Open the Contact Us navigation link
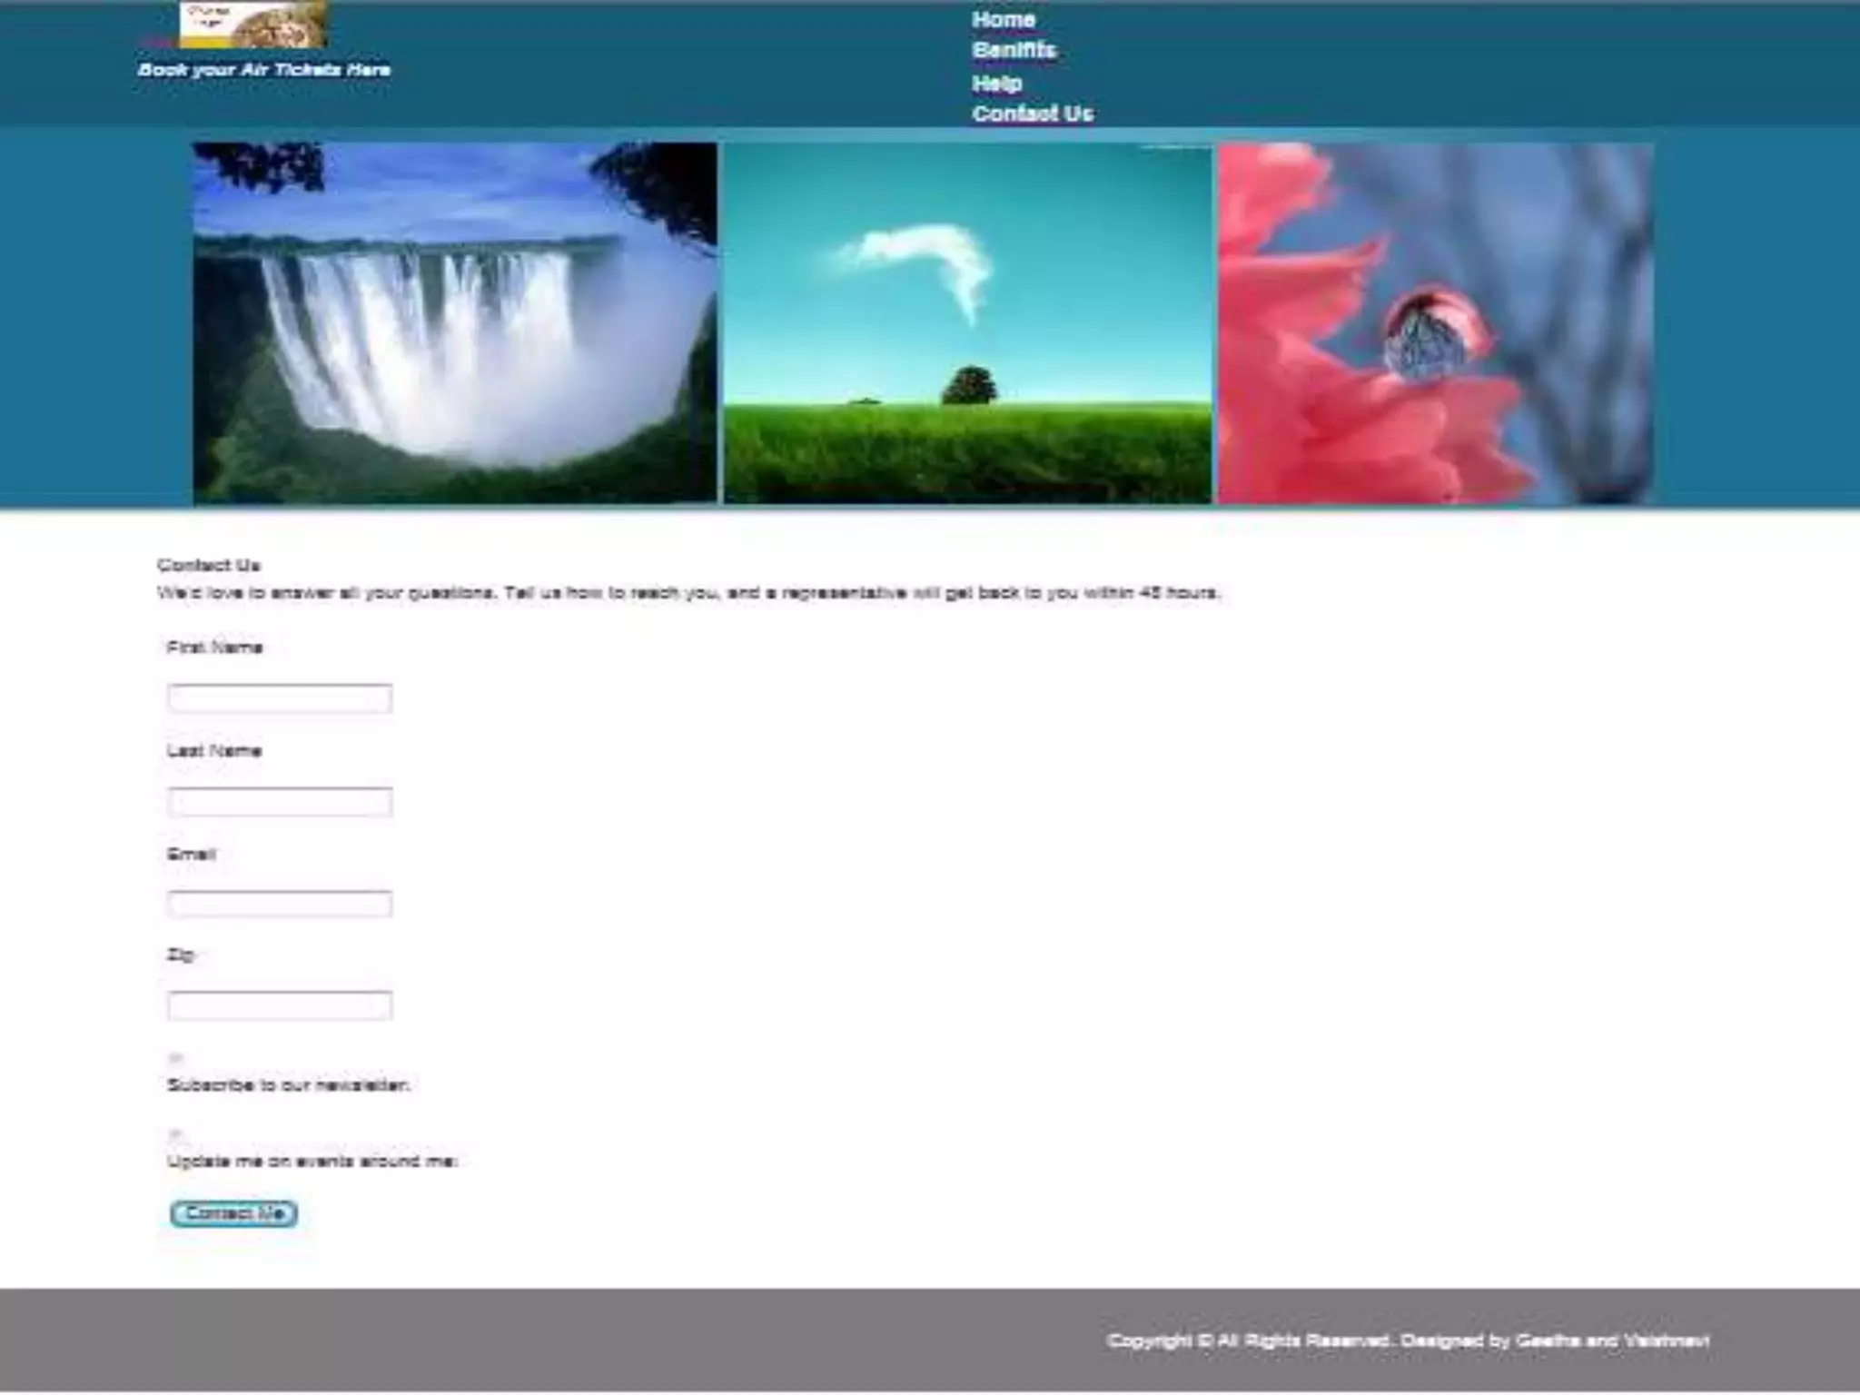The width and height of the screenshot is (1860, 1395). click(x=1033, y=114)
